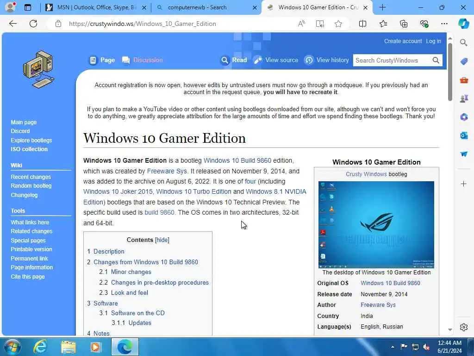Open the Changelog link

[24, 195]
